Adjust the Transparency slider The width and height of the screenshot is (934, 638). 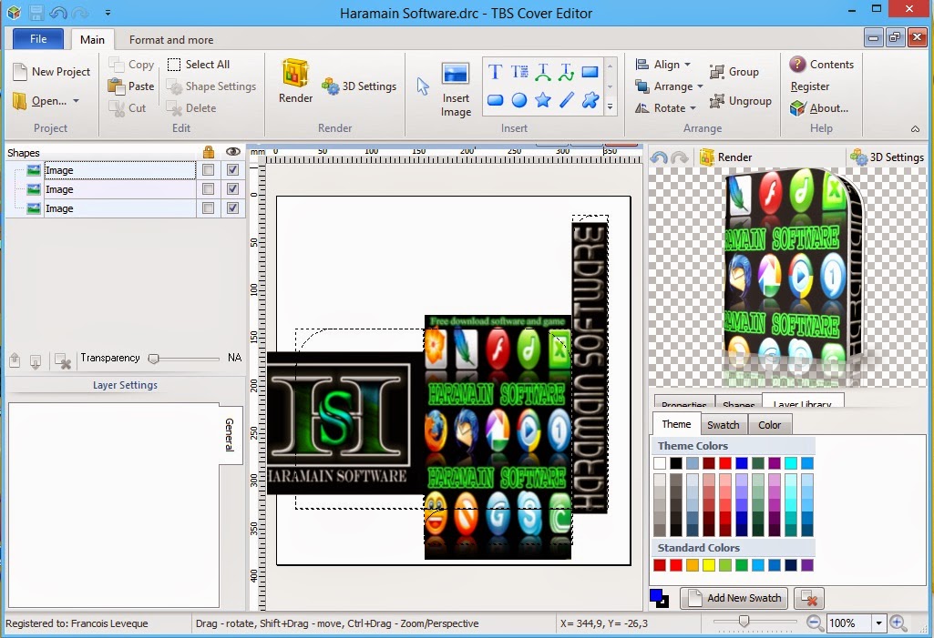click(154, 359)
